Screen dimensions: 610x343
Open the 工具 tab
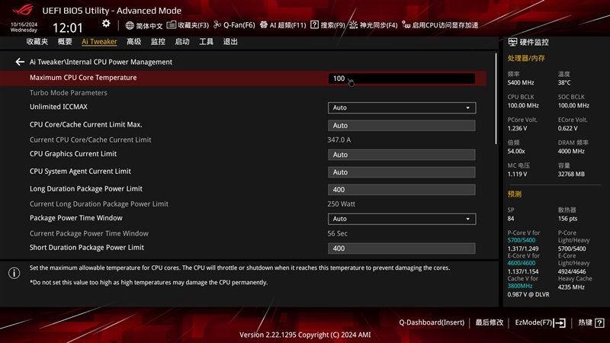pyautogui.click(x=206, y=42)
